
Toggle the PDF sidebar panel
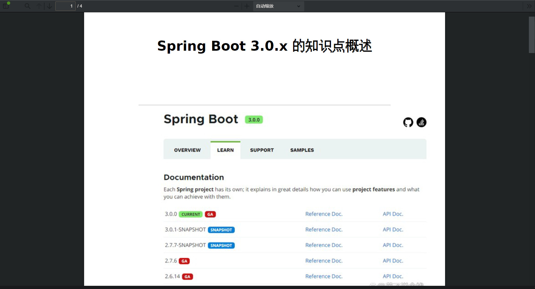tap(6, 6)
